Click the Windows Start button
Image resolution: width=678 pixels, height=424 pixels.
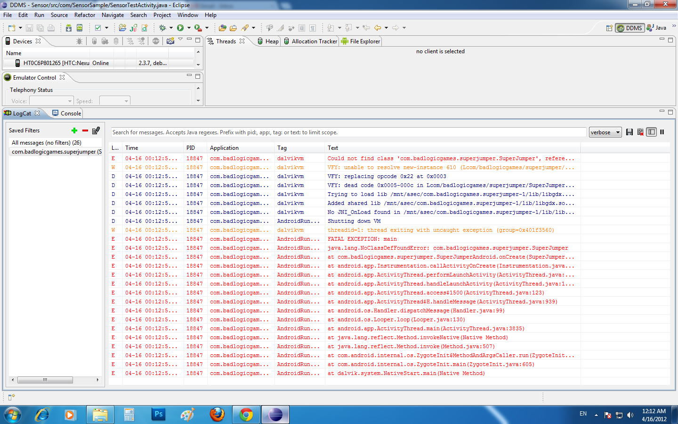[x=13, y=415]
